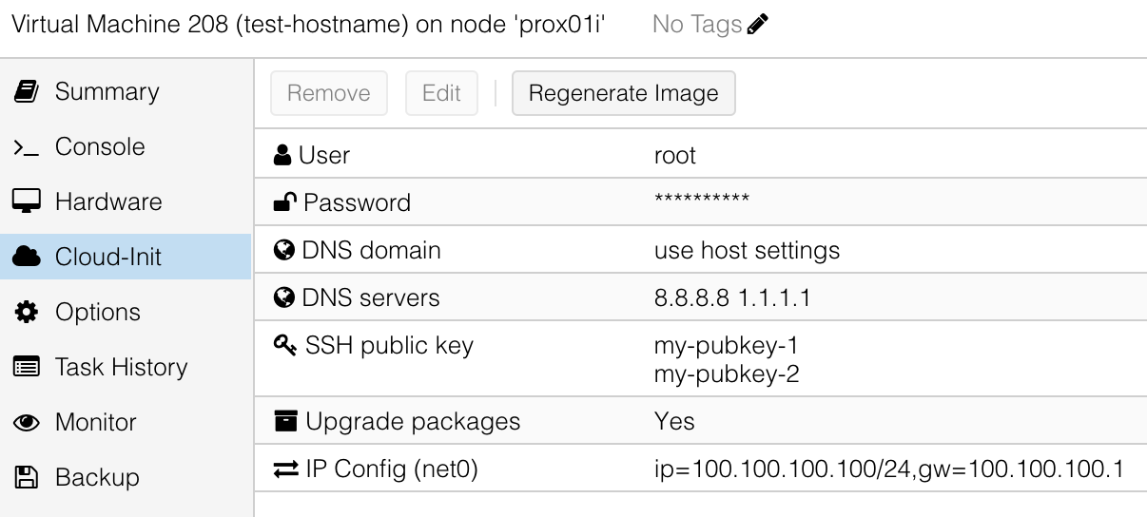Image resolution: width=1147 pixels, height=517 pixels.
Task: Click the arrows icon beside IP Config
Action: [285, 469]
